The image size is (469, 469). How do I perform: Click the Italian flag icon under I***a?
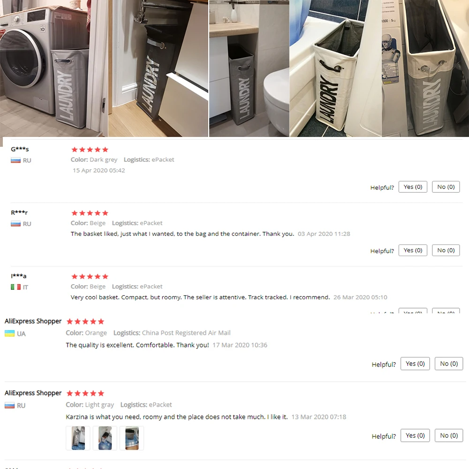(15, 287)
